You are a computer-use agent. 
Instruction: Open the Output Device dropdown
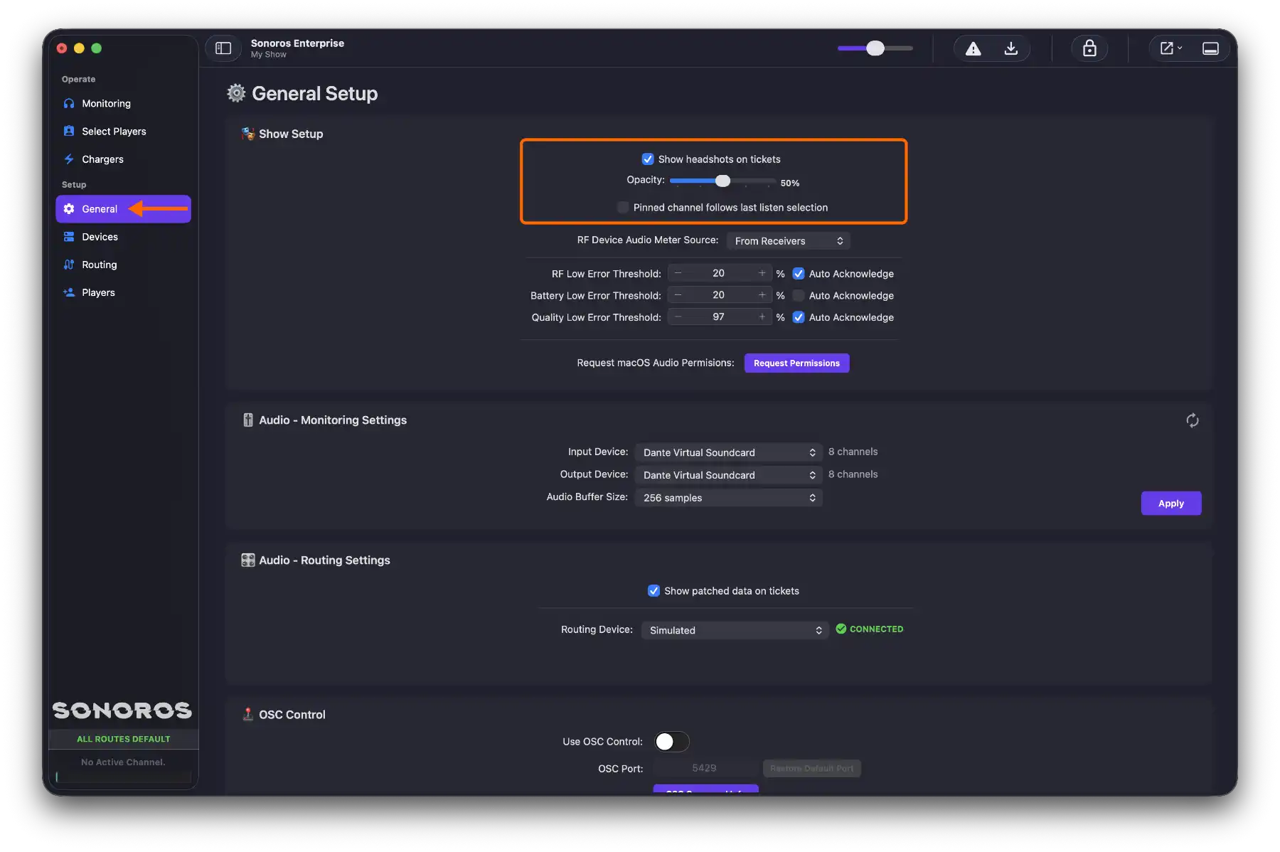pos(729,475)
